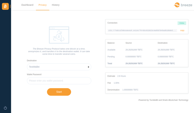This screenshot has width=194, height=113.
Task: Click the Breeze logo
Action: (183, 5)
